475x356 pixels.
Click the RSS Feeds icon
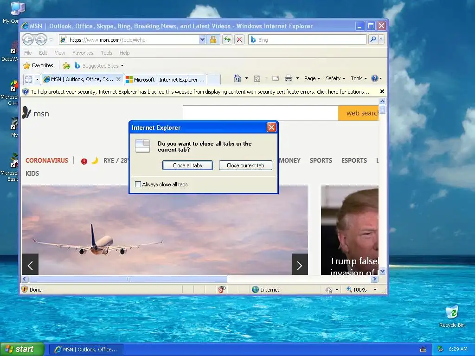click(257, 78)
